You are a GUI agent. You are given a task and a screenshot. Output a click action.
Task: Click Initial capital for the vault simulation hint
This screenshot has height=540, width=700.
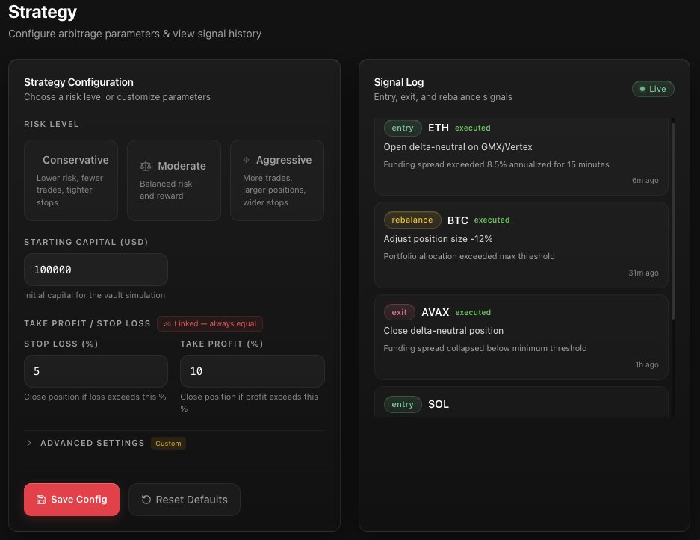click(x=94, y=295)
